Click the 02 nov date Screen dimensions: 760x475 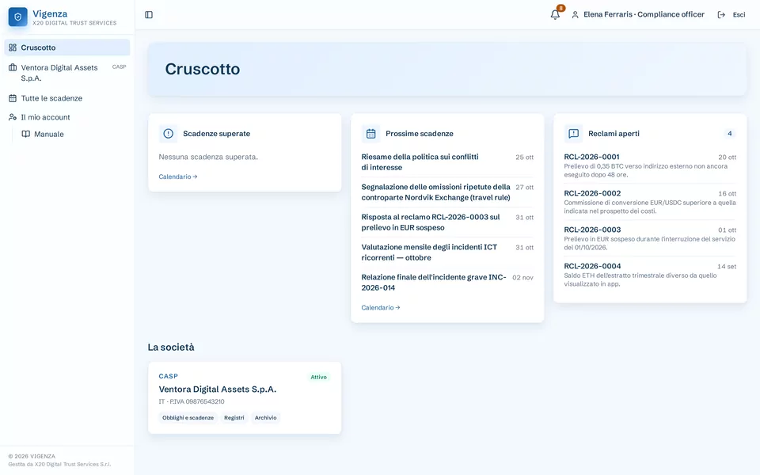523,278
